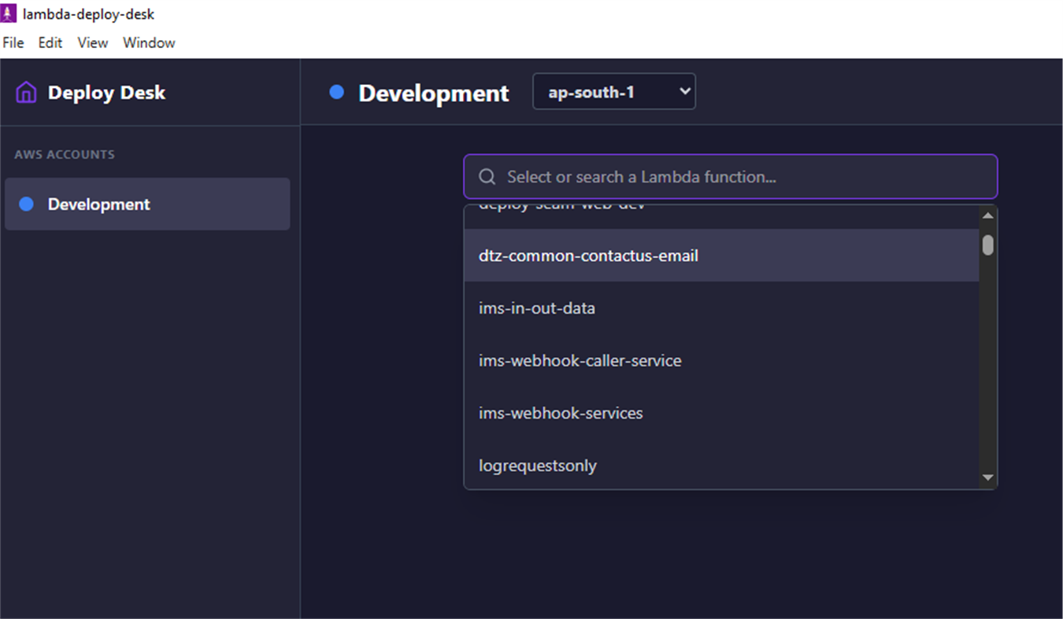Open the ap-south-1 region dropdown
Viewport: 1063px width, 619px height.
click(x=614, y=92)
